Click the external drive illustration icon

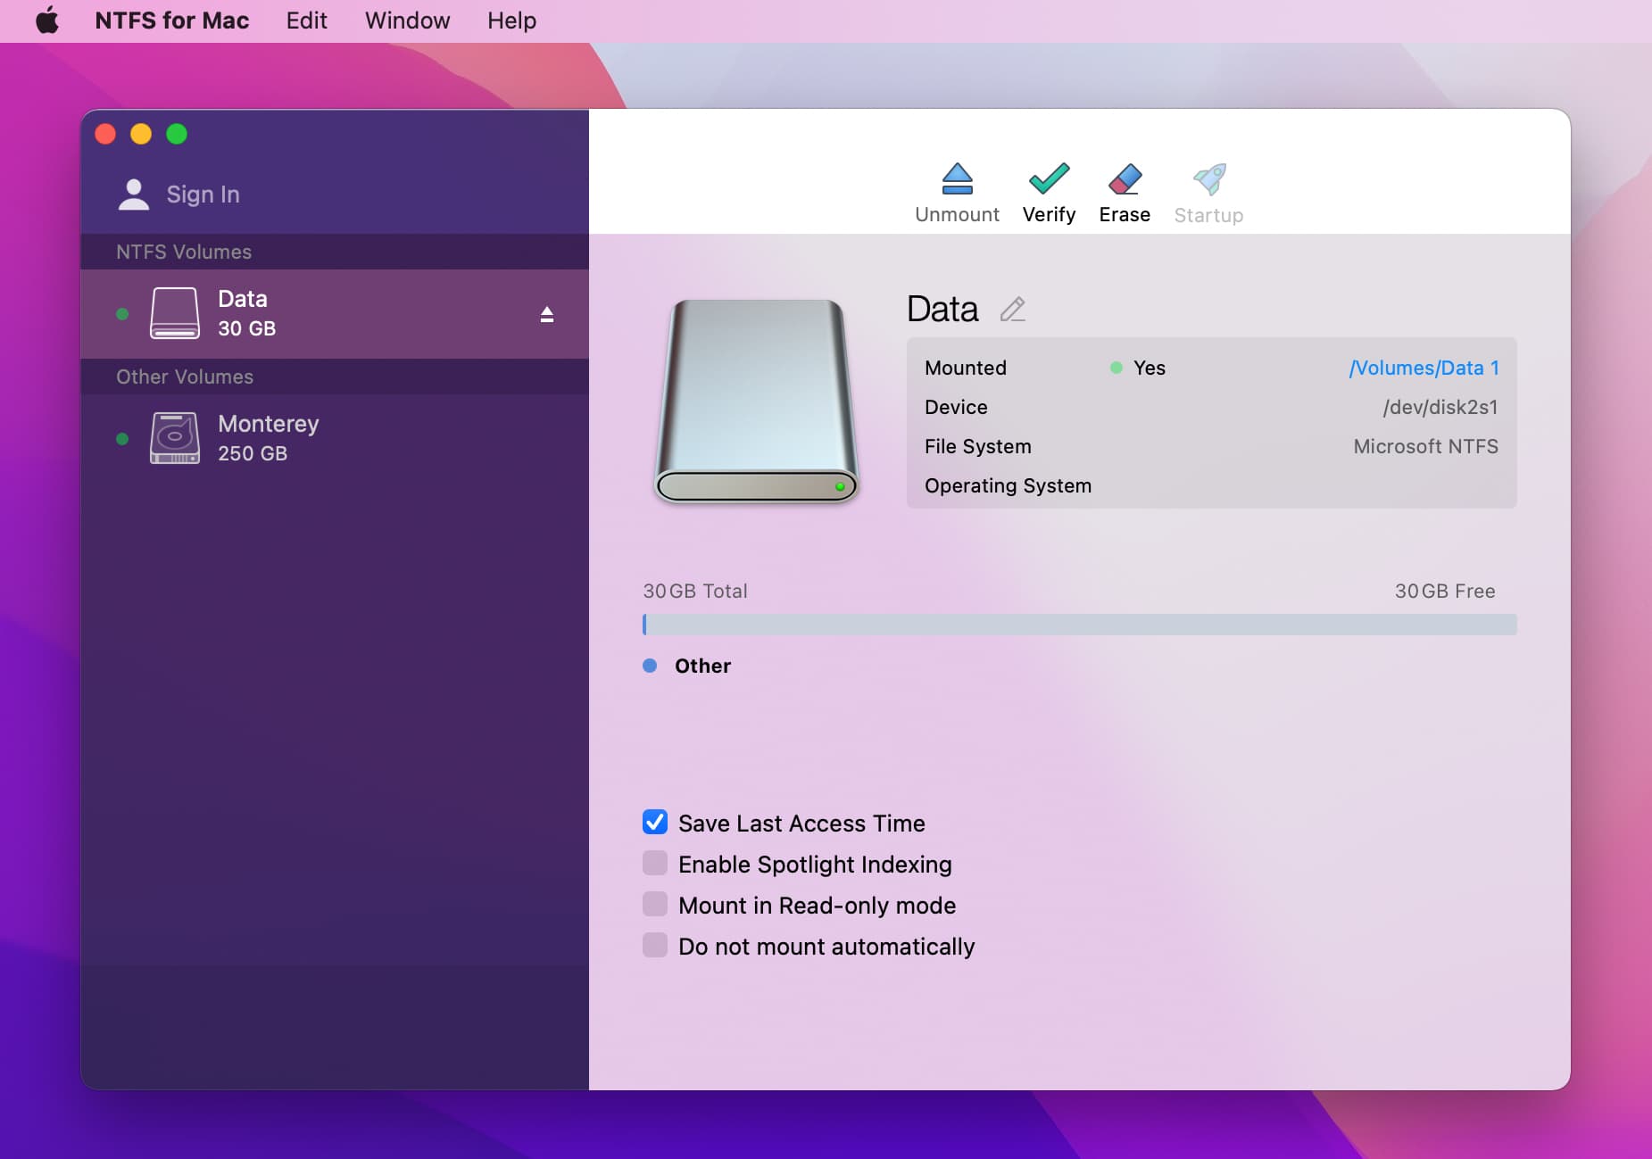pyautogui.click(x=758, y=402)
